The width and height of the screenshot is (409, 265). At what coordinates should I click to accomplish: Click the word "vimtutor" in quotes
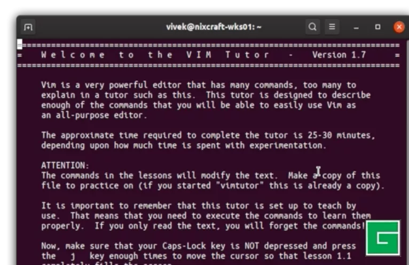tap(240, 185)
